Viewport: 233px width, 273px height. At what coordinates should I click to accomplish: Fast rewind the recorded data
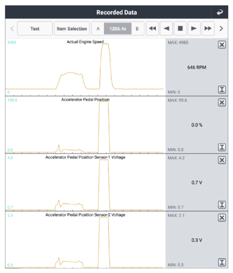[152, 28]
